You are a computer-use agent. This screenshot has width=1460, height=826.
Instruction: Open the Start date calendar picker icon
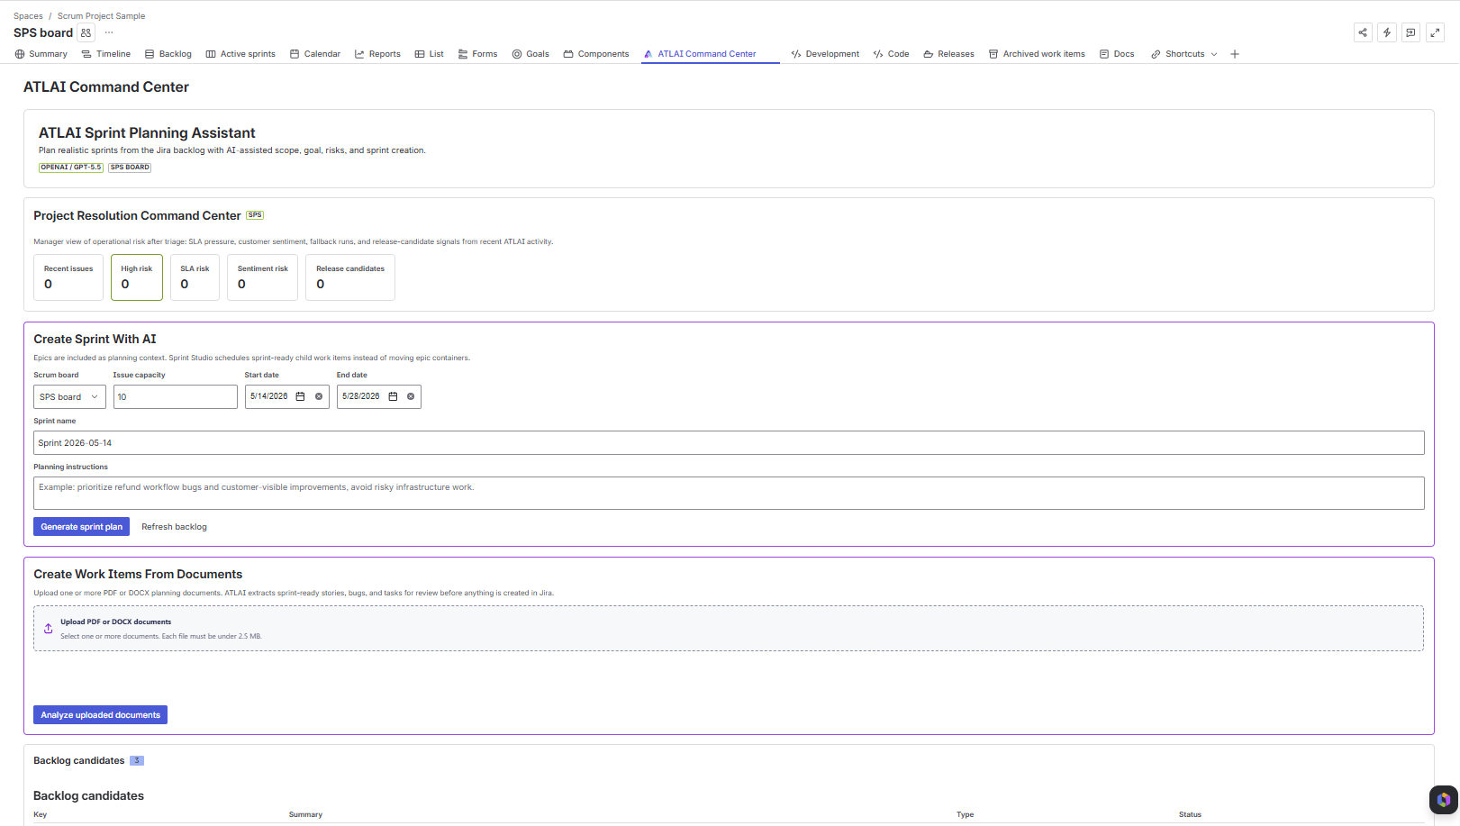301,396
